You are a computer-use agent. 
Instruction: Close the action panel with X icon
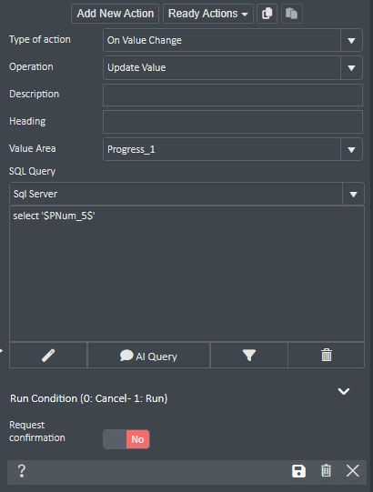[353, 471]
